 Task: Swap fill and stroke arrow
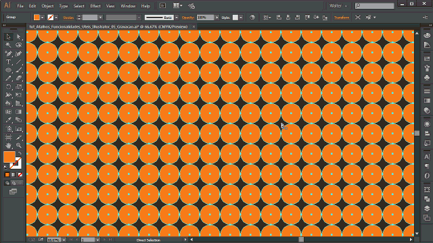[20, 153]
